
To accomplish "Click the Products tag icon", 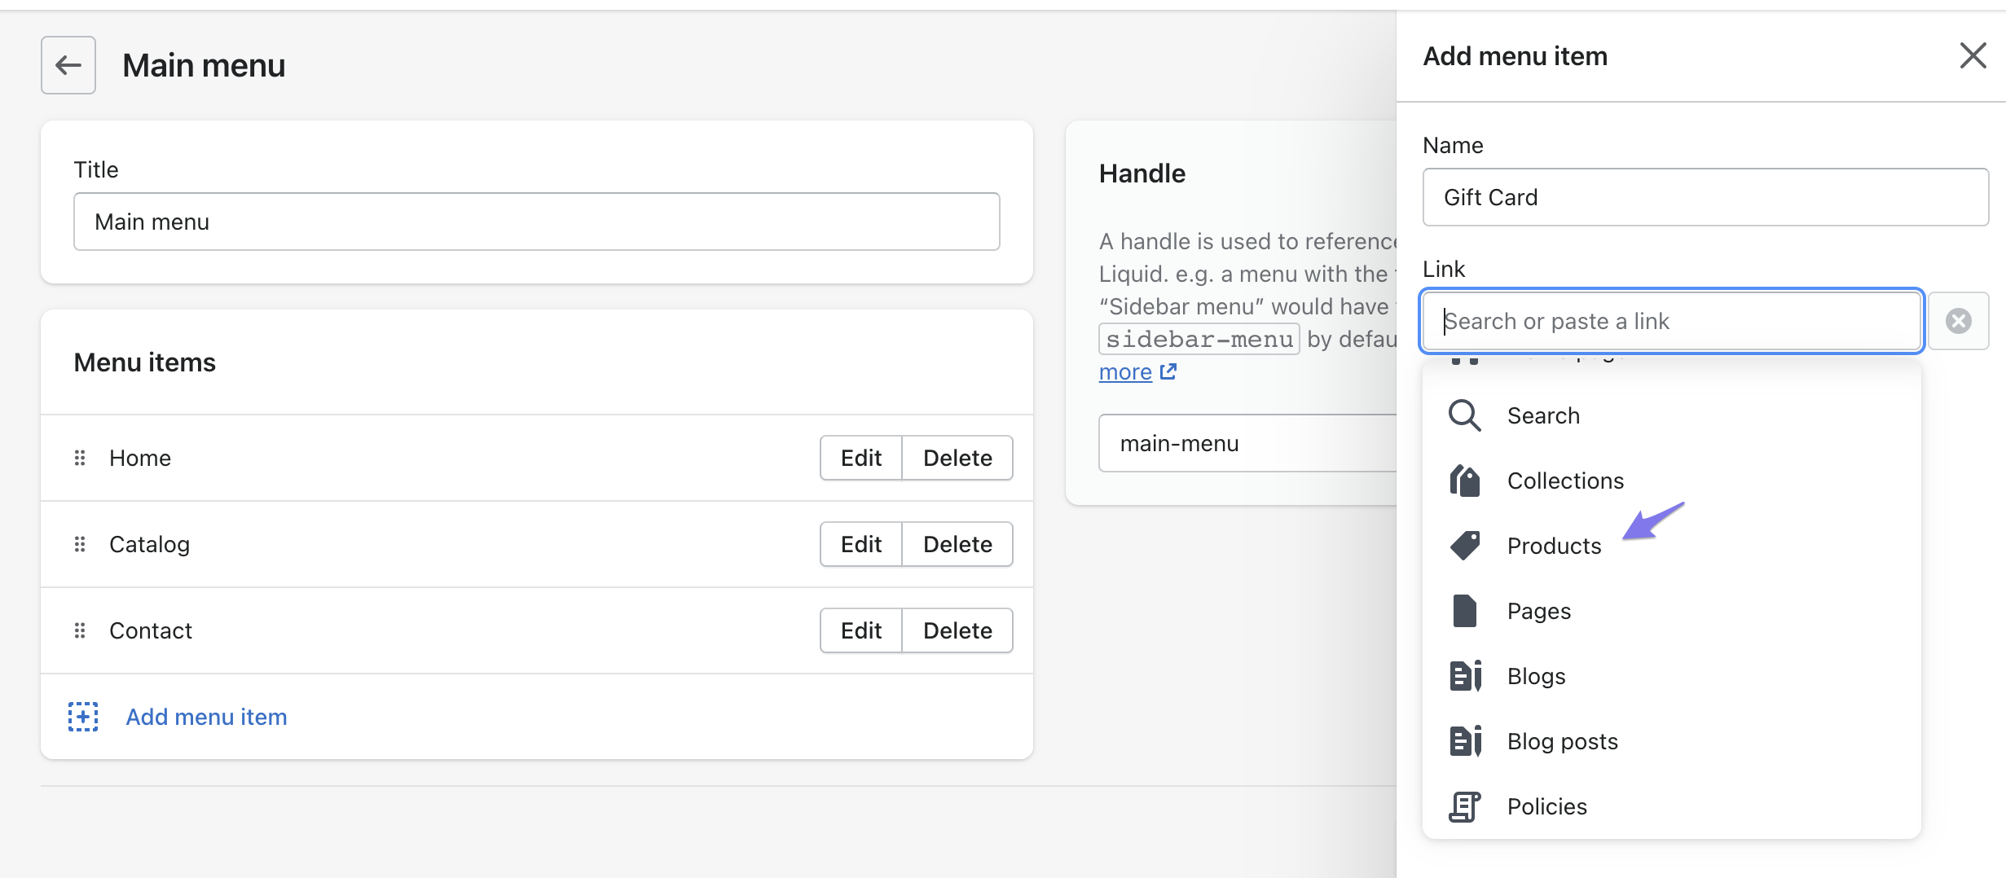I will [1464, 546].
